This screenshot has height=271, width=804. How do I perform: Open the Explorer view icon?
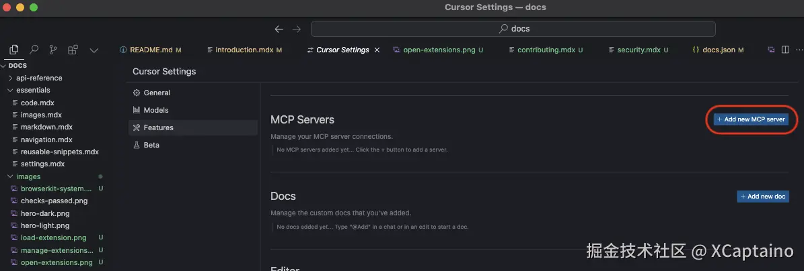(14, 50)
